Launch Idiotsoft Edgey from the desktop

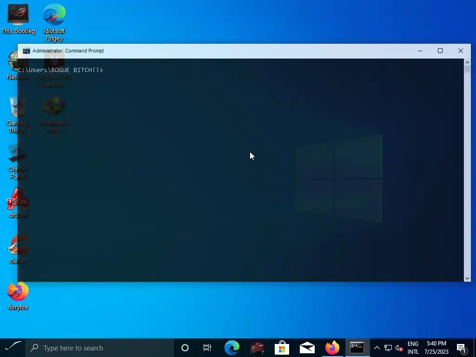point(54,22)
